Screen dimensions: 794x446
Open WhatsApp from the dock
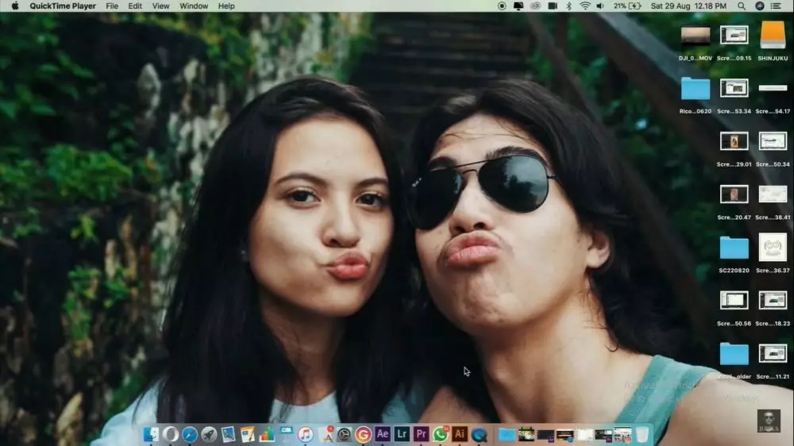(x=440, y=434)
